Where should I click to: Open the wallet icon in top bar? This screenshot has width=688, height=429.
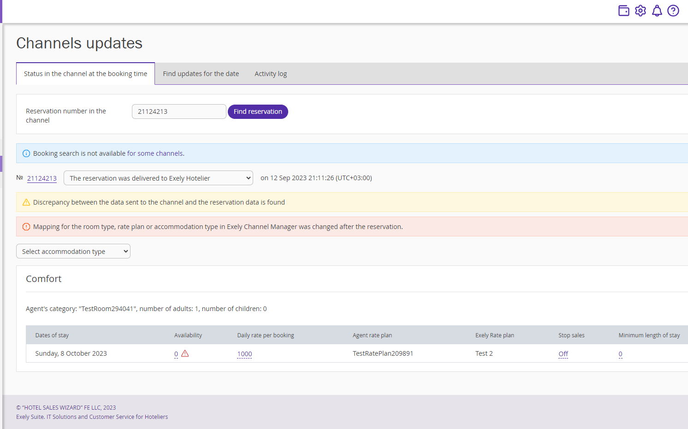click(623, 11)
